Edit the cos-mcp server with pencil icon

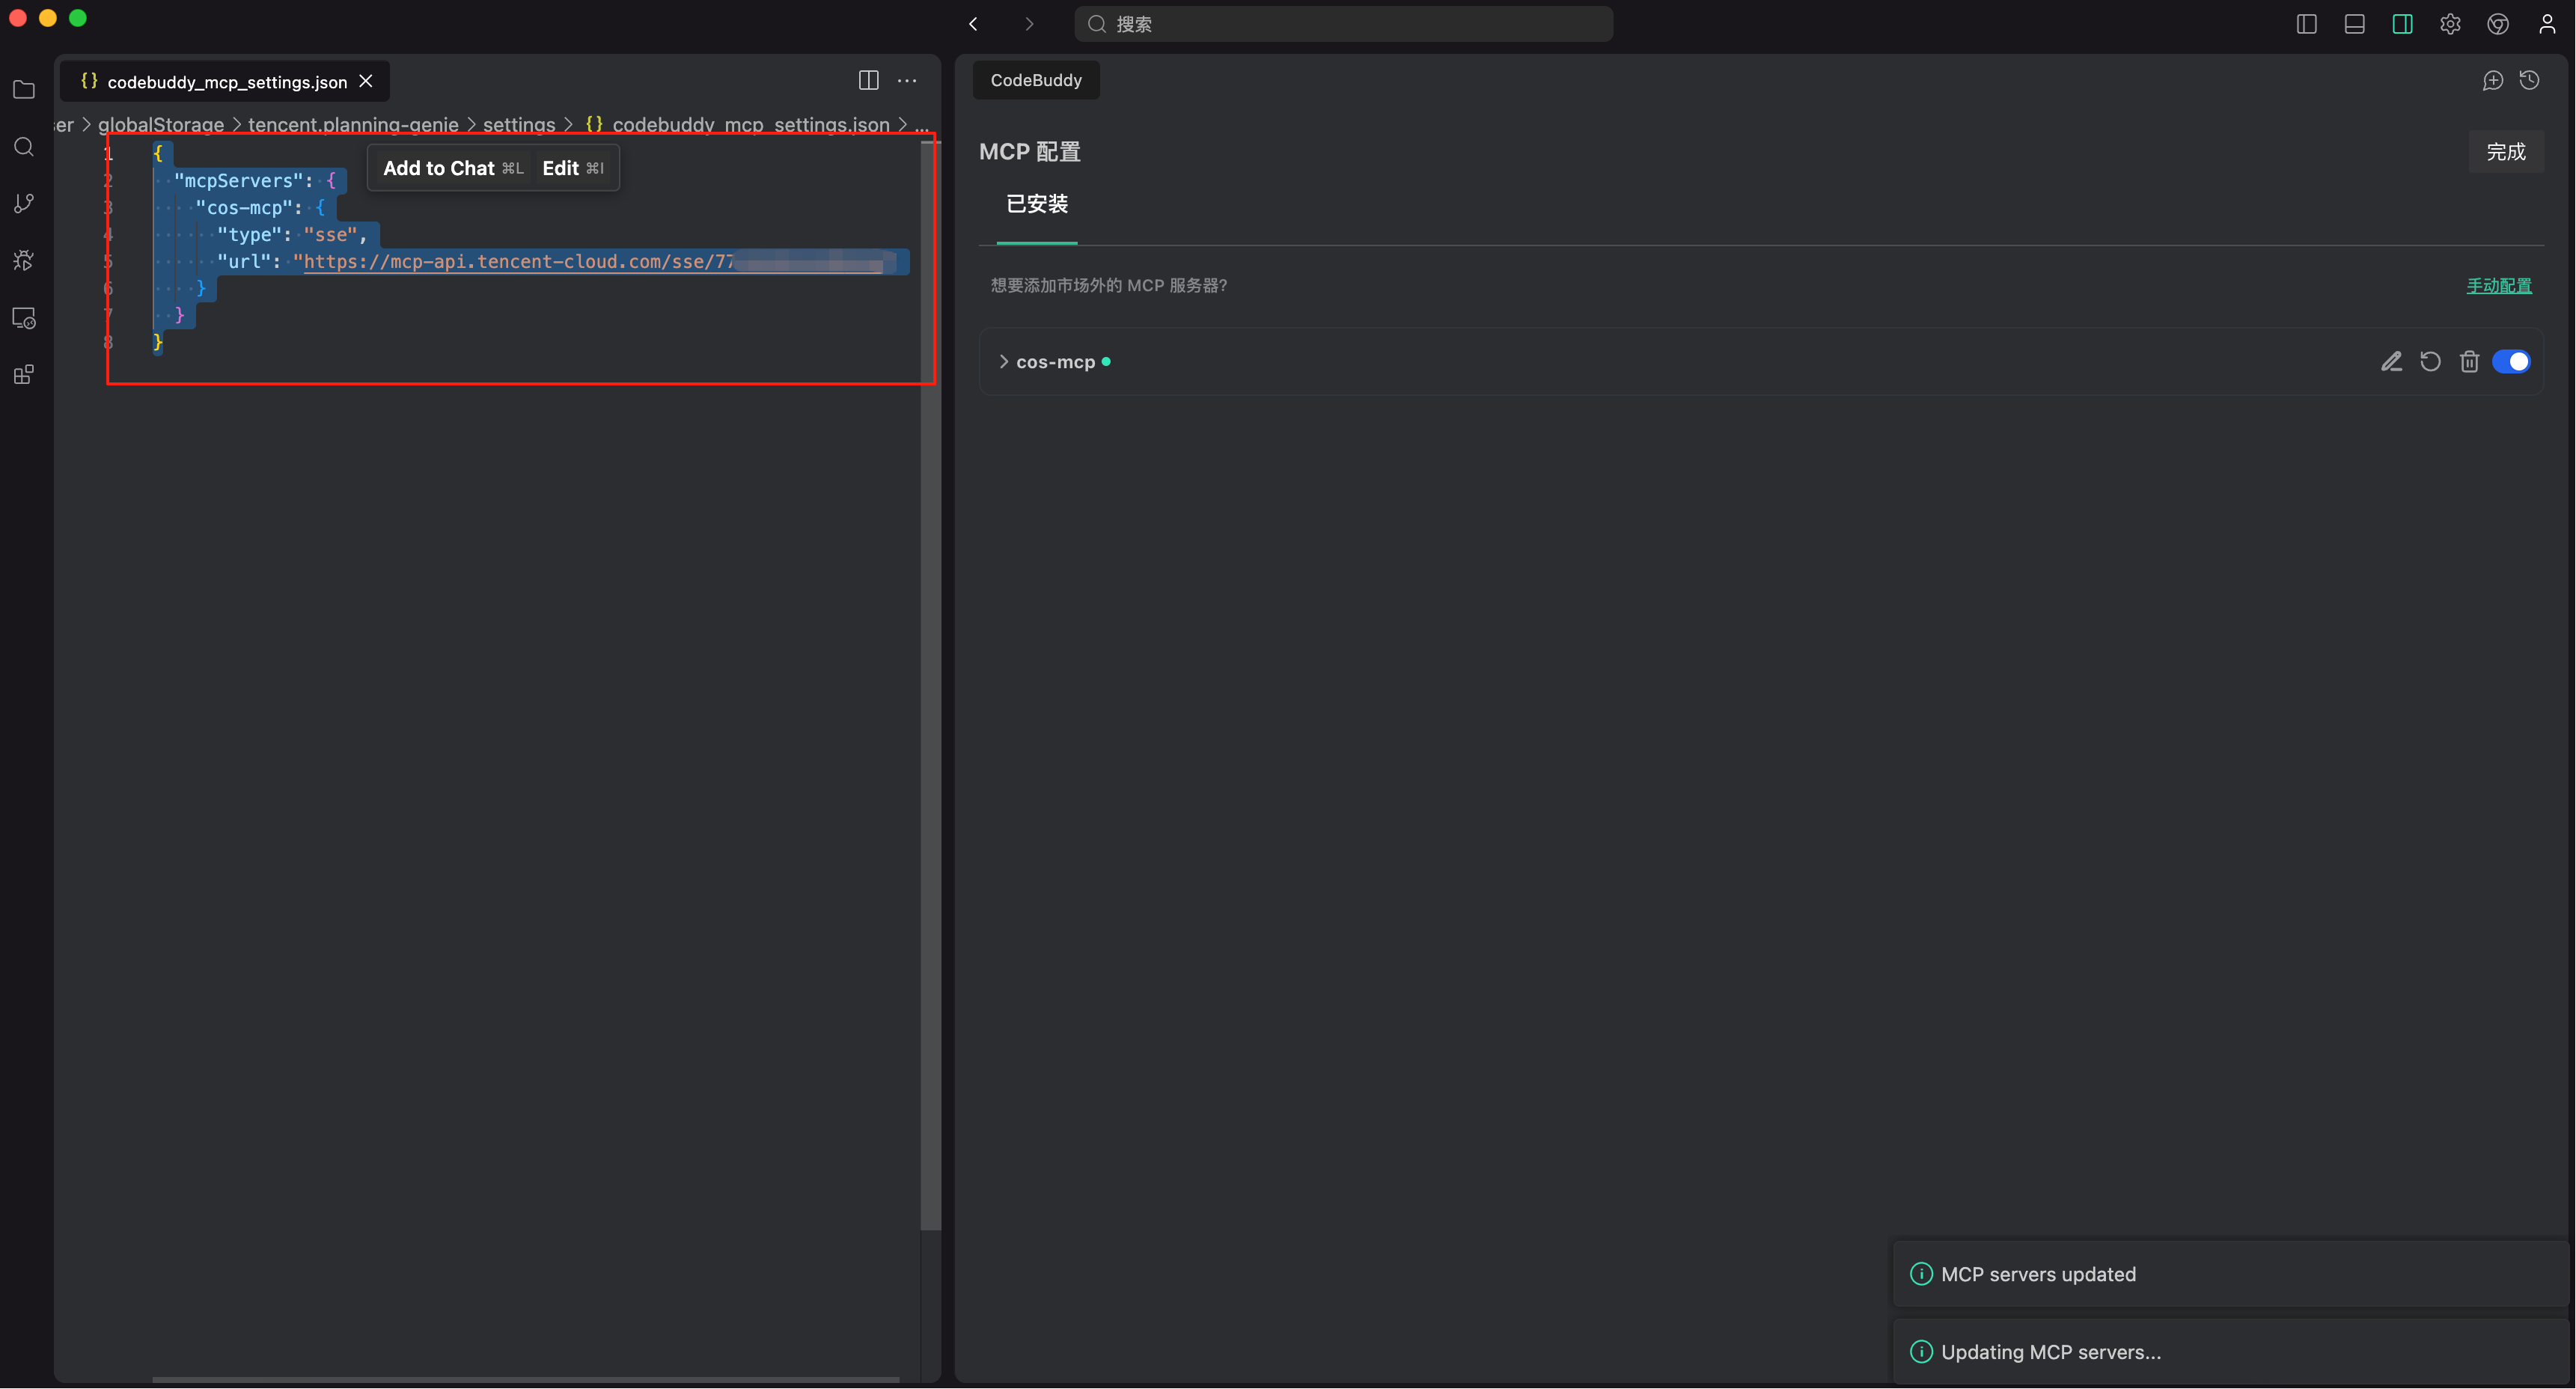click(x=2391, y=362)
